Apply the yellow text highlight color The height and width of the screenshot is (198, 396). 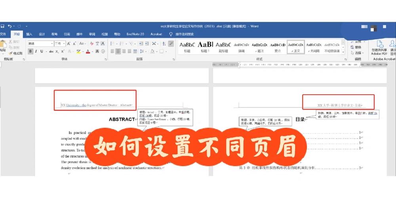coord(78,51)
